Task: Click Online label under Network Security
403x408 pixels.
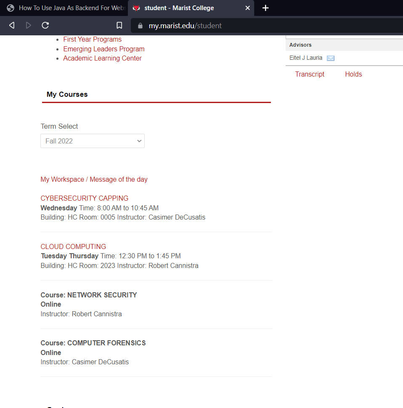Action: 51,305
